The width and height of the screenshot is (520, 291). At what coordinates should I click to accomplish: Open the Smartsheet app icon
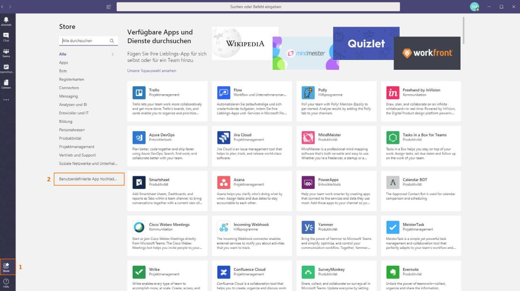click(x=139, y=182)
